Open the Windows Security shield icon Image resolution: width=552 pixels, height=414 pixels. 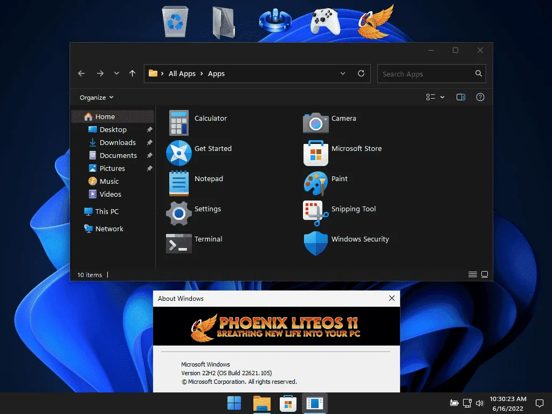(x=316, y=243)
